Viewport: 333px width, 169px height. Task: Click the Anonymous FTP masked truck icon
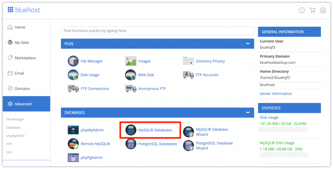coord(131,89)
